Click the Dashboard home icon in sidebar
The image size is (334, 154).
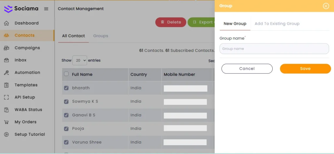pyautogui.click(x=7, y=23)
